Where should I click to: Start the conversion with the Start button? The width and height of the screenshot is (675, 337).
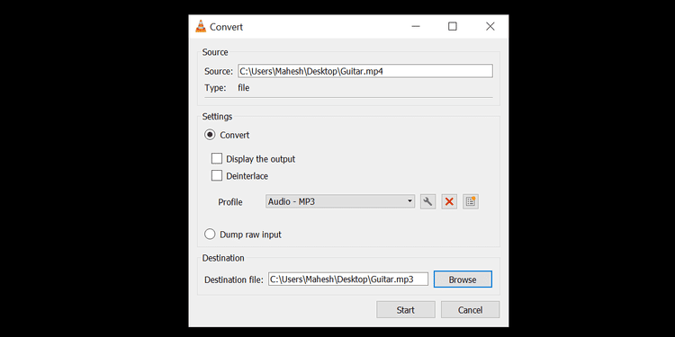[x=406, y=310]
